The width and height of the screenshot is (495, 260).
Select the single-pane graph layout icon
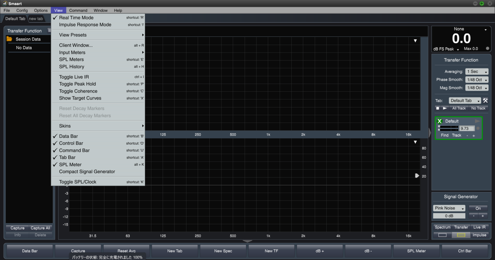tap(442, 235)
